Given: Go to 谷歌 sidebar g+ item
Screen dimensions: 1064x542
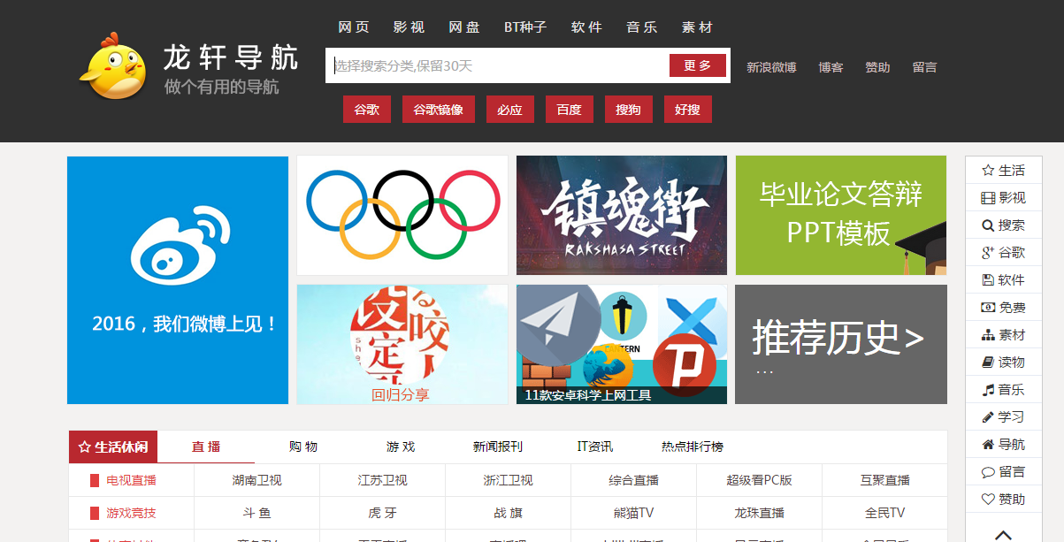Looking at the screenshot, I should [1003, 253].
